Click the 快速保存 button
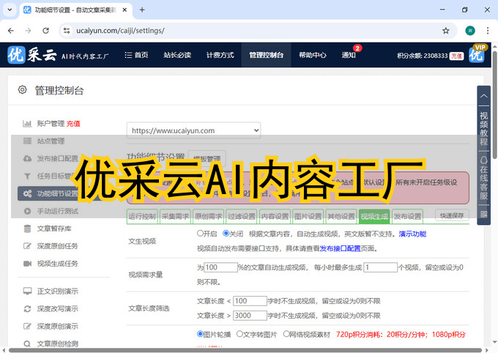The image size is (498, 353). pyautogui.click(x=452, y=216)
